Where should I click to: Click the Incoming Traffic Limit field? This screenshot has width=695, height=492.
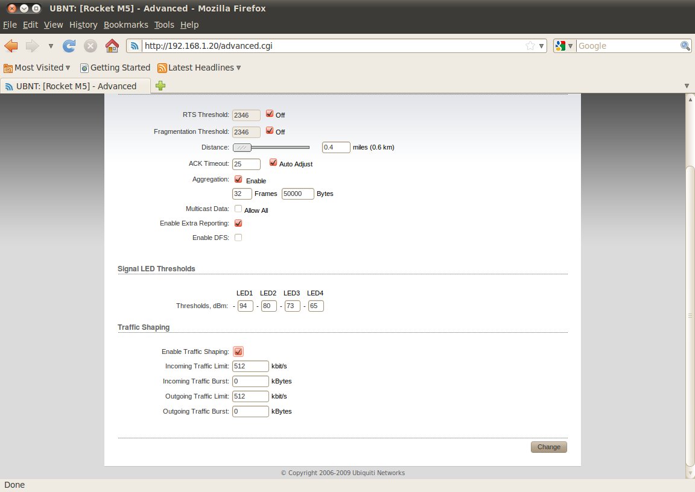coord(250,366)
